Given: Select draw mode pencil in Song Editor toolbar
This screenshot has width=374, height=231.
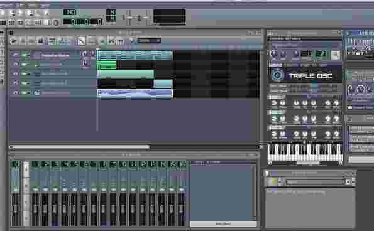Looking at the screenshot, I should 81,41.
